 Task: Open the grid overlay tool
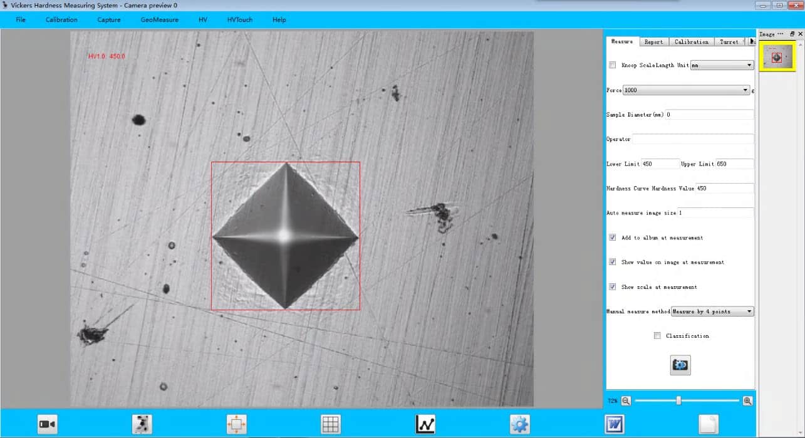tap(331, 424)
